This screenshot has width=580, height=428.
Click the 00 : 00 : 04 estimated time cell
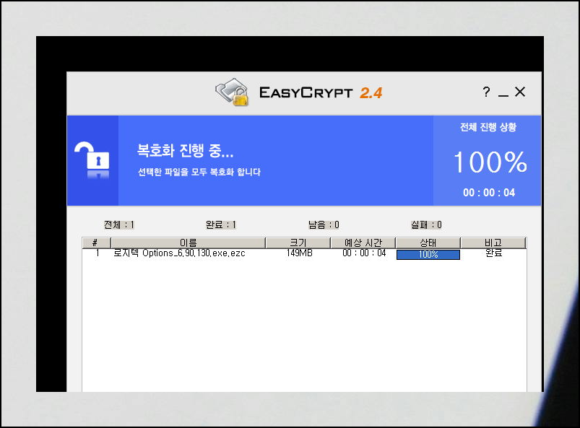364,253
